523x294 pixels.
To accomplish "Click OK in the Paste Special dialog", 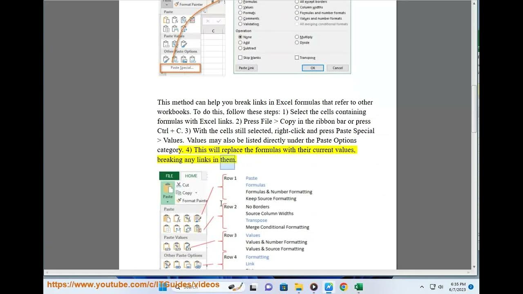I will point(313,68).
